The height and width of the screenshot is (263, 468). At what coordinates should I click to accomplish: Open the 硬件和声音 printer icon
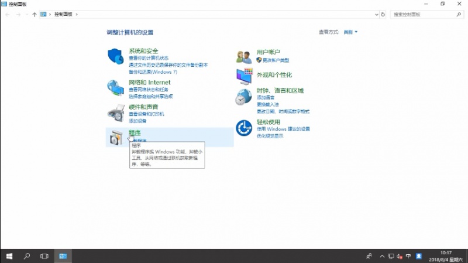(116, 113)
